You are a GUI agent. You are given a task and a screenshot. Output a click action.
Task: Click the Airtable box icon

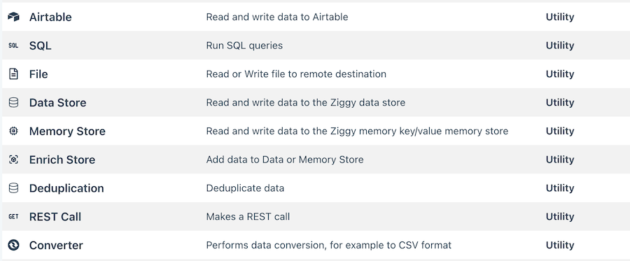pyautogui.click(x=14, y=17)
